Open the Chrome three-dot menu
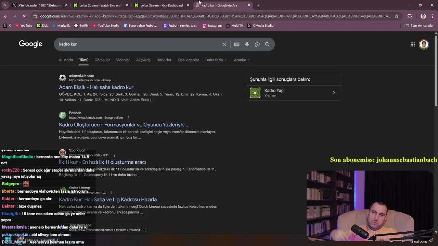 pyautogui.click(x=433, y=16)
